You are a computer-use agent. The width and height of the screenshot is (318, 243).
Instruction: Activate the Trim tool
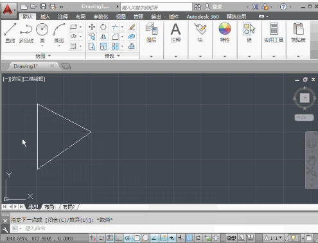[x=115, y=27]
